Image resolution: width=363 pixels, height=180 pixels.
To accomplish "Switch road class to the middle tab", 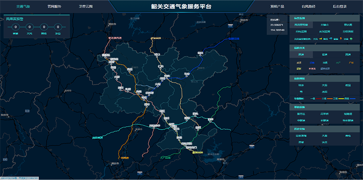I will [324, 54].
